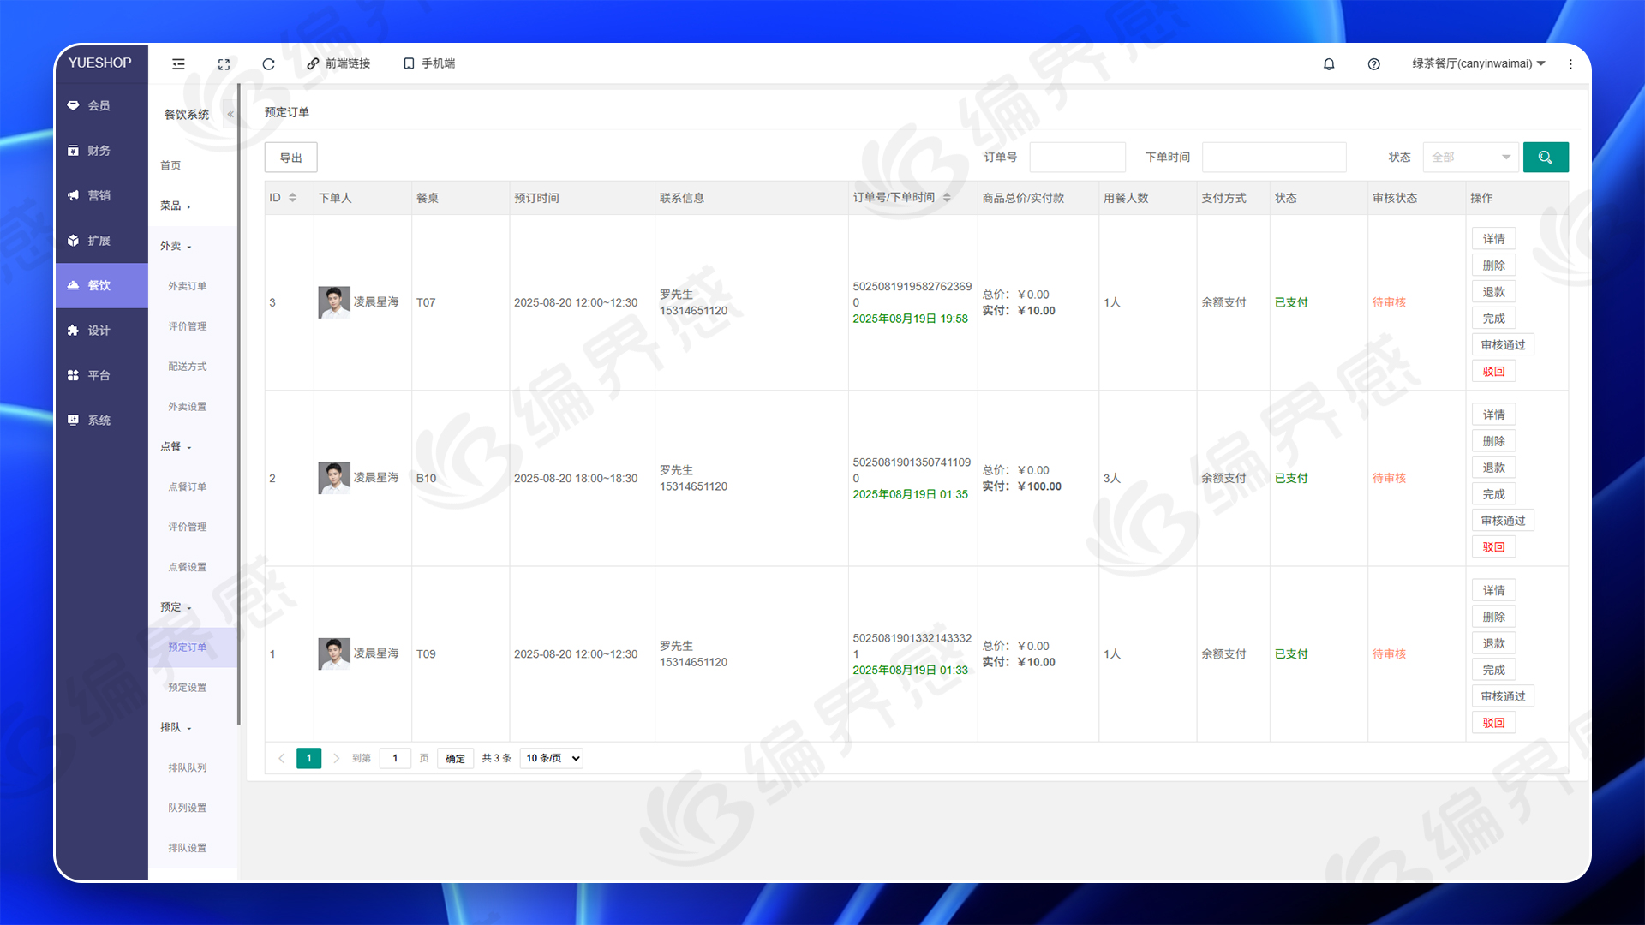Go to 系统 section in left sidebar
This screenshot has height=925, width=1645.
(x=101, y=421)
